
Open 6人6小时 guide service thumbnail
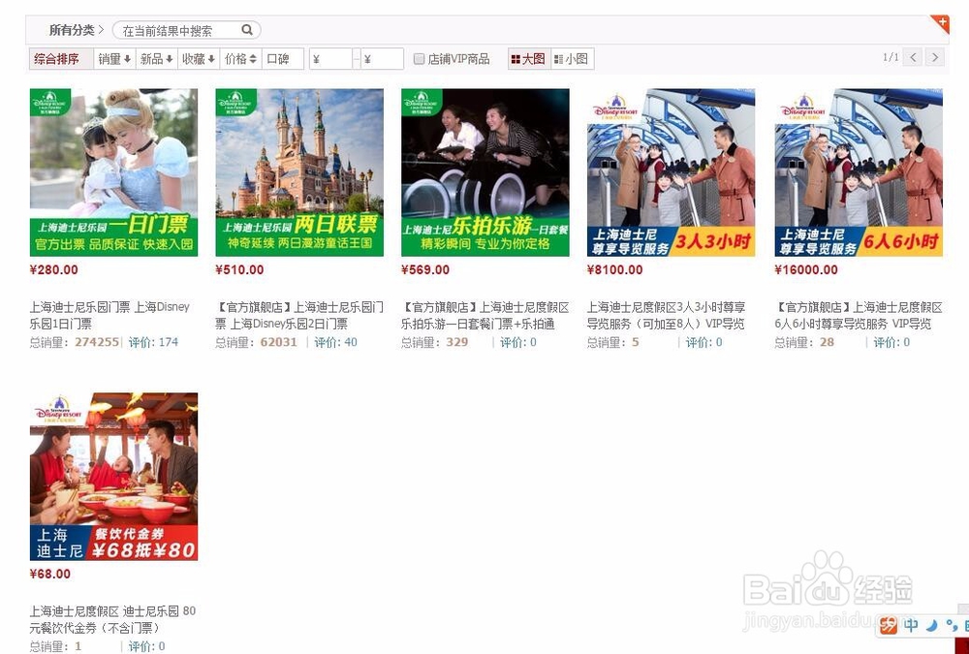tap(859, 172)
